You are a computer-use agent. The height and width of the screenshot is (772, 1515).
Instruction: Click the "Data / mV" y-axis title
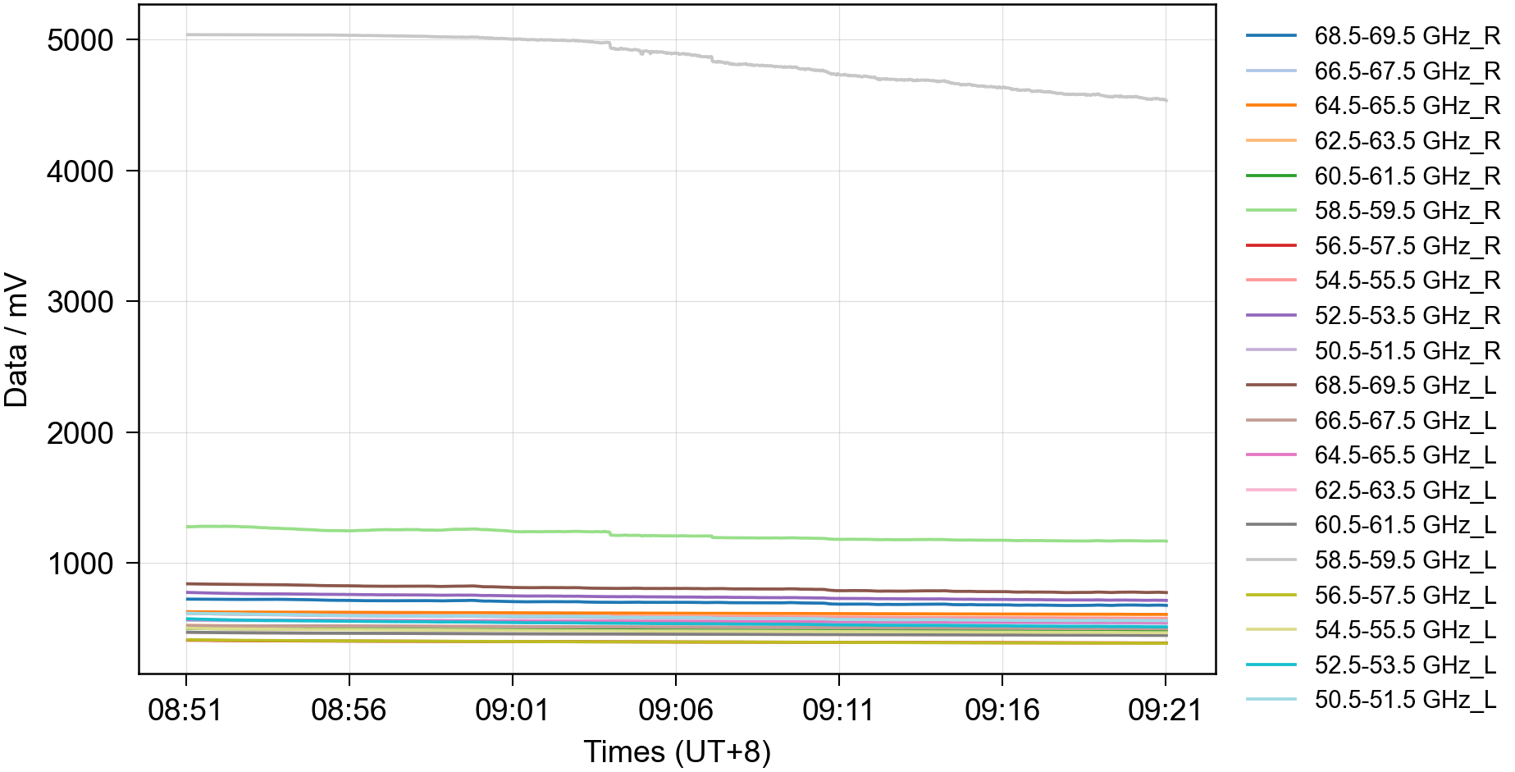pos(16,340)
